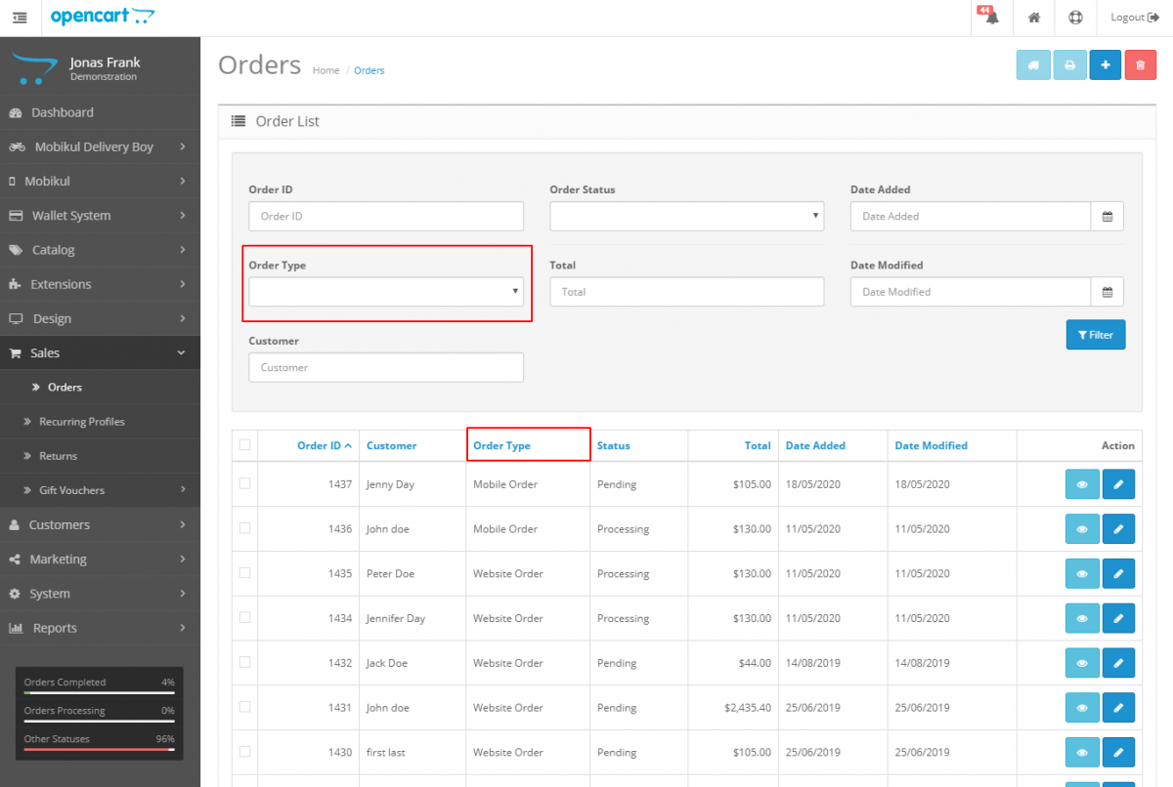The height and width of the screenshot is (787, 1173).
Task: Edit order 1437 with the pencil button
Action: pyautogui.click(x=1118, y=484)
